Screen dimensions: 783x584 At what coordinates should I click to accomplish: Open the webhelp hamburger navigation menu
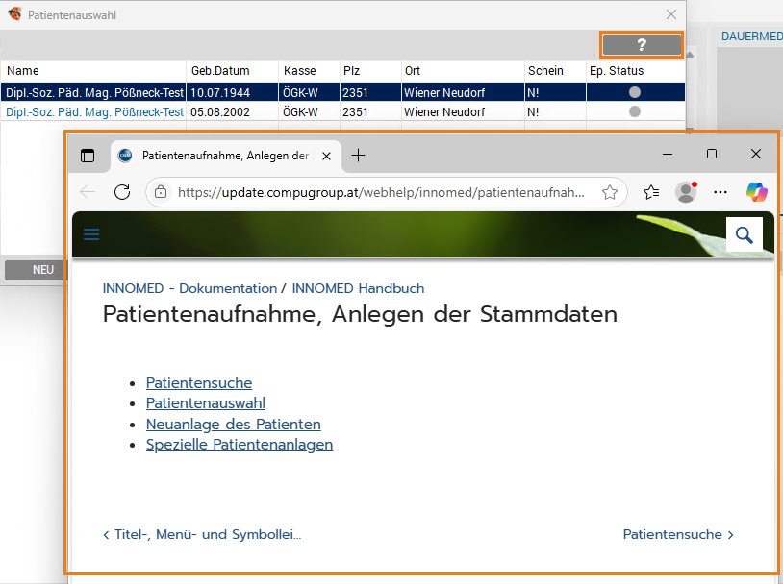[91, 234]
